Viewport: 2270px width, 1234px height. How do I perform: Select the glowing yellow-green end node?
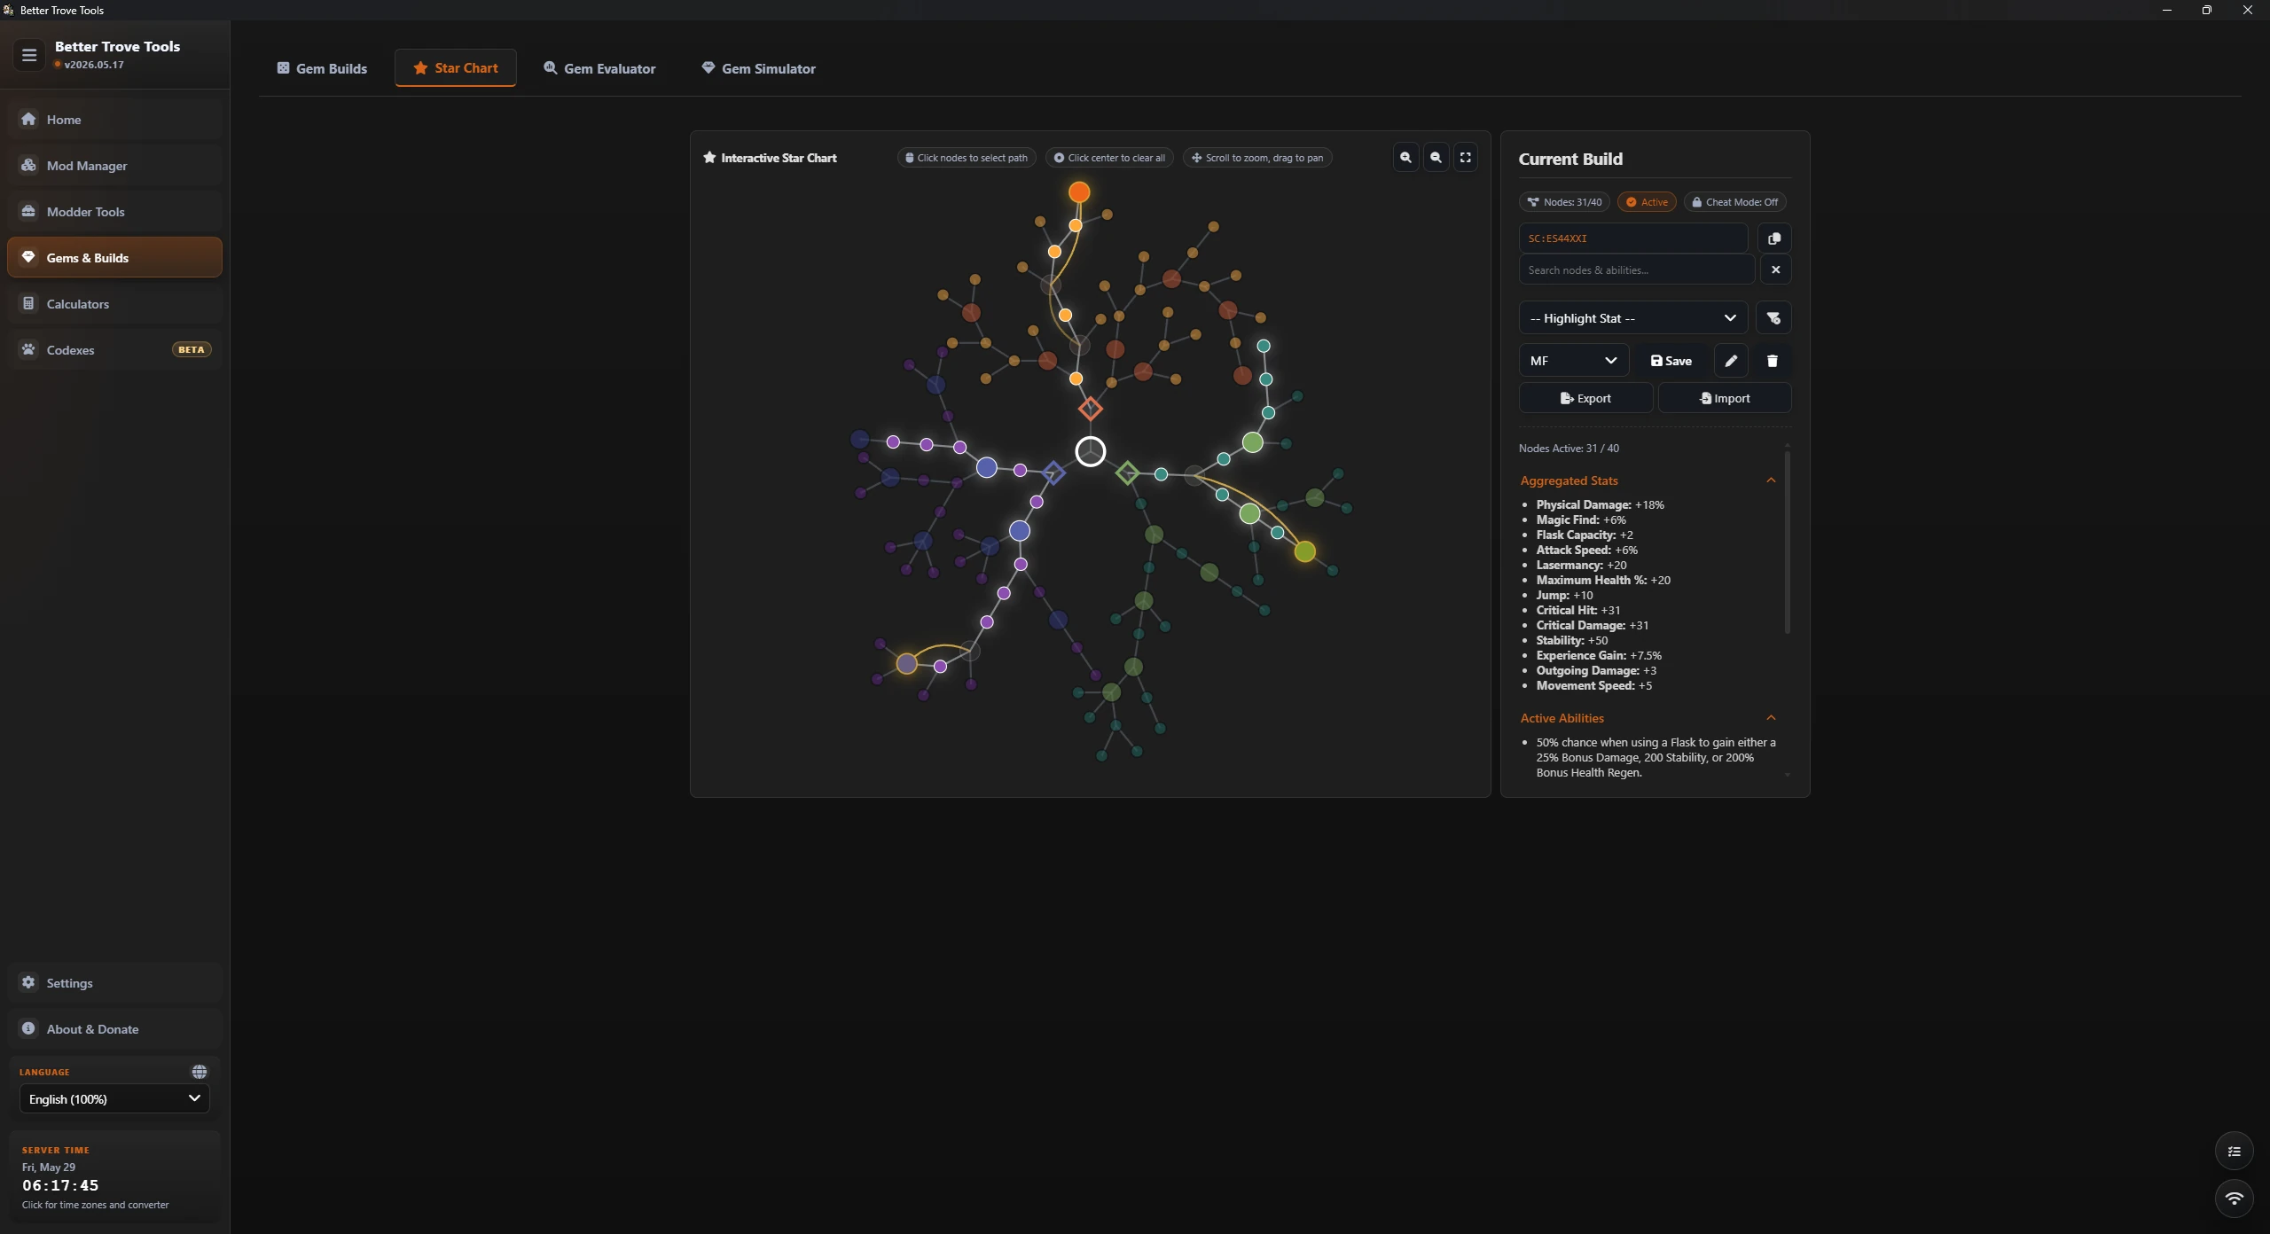(x=1304, y=551)
